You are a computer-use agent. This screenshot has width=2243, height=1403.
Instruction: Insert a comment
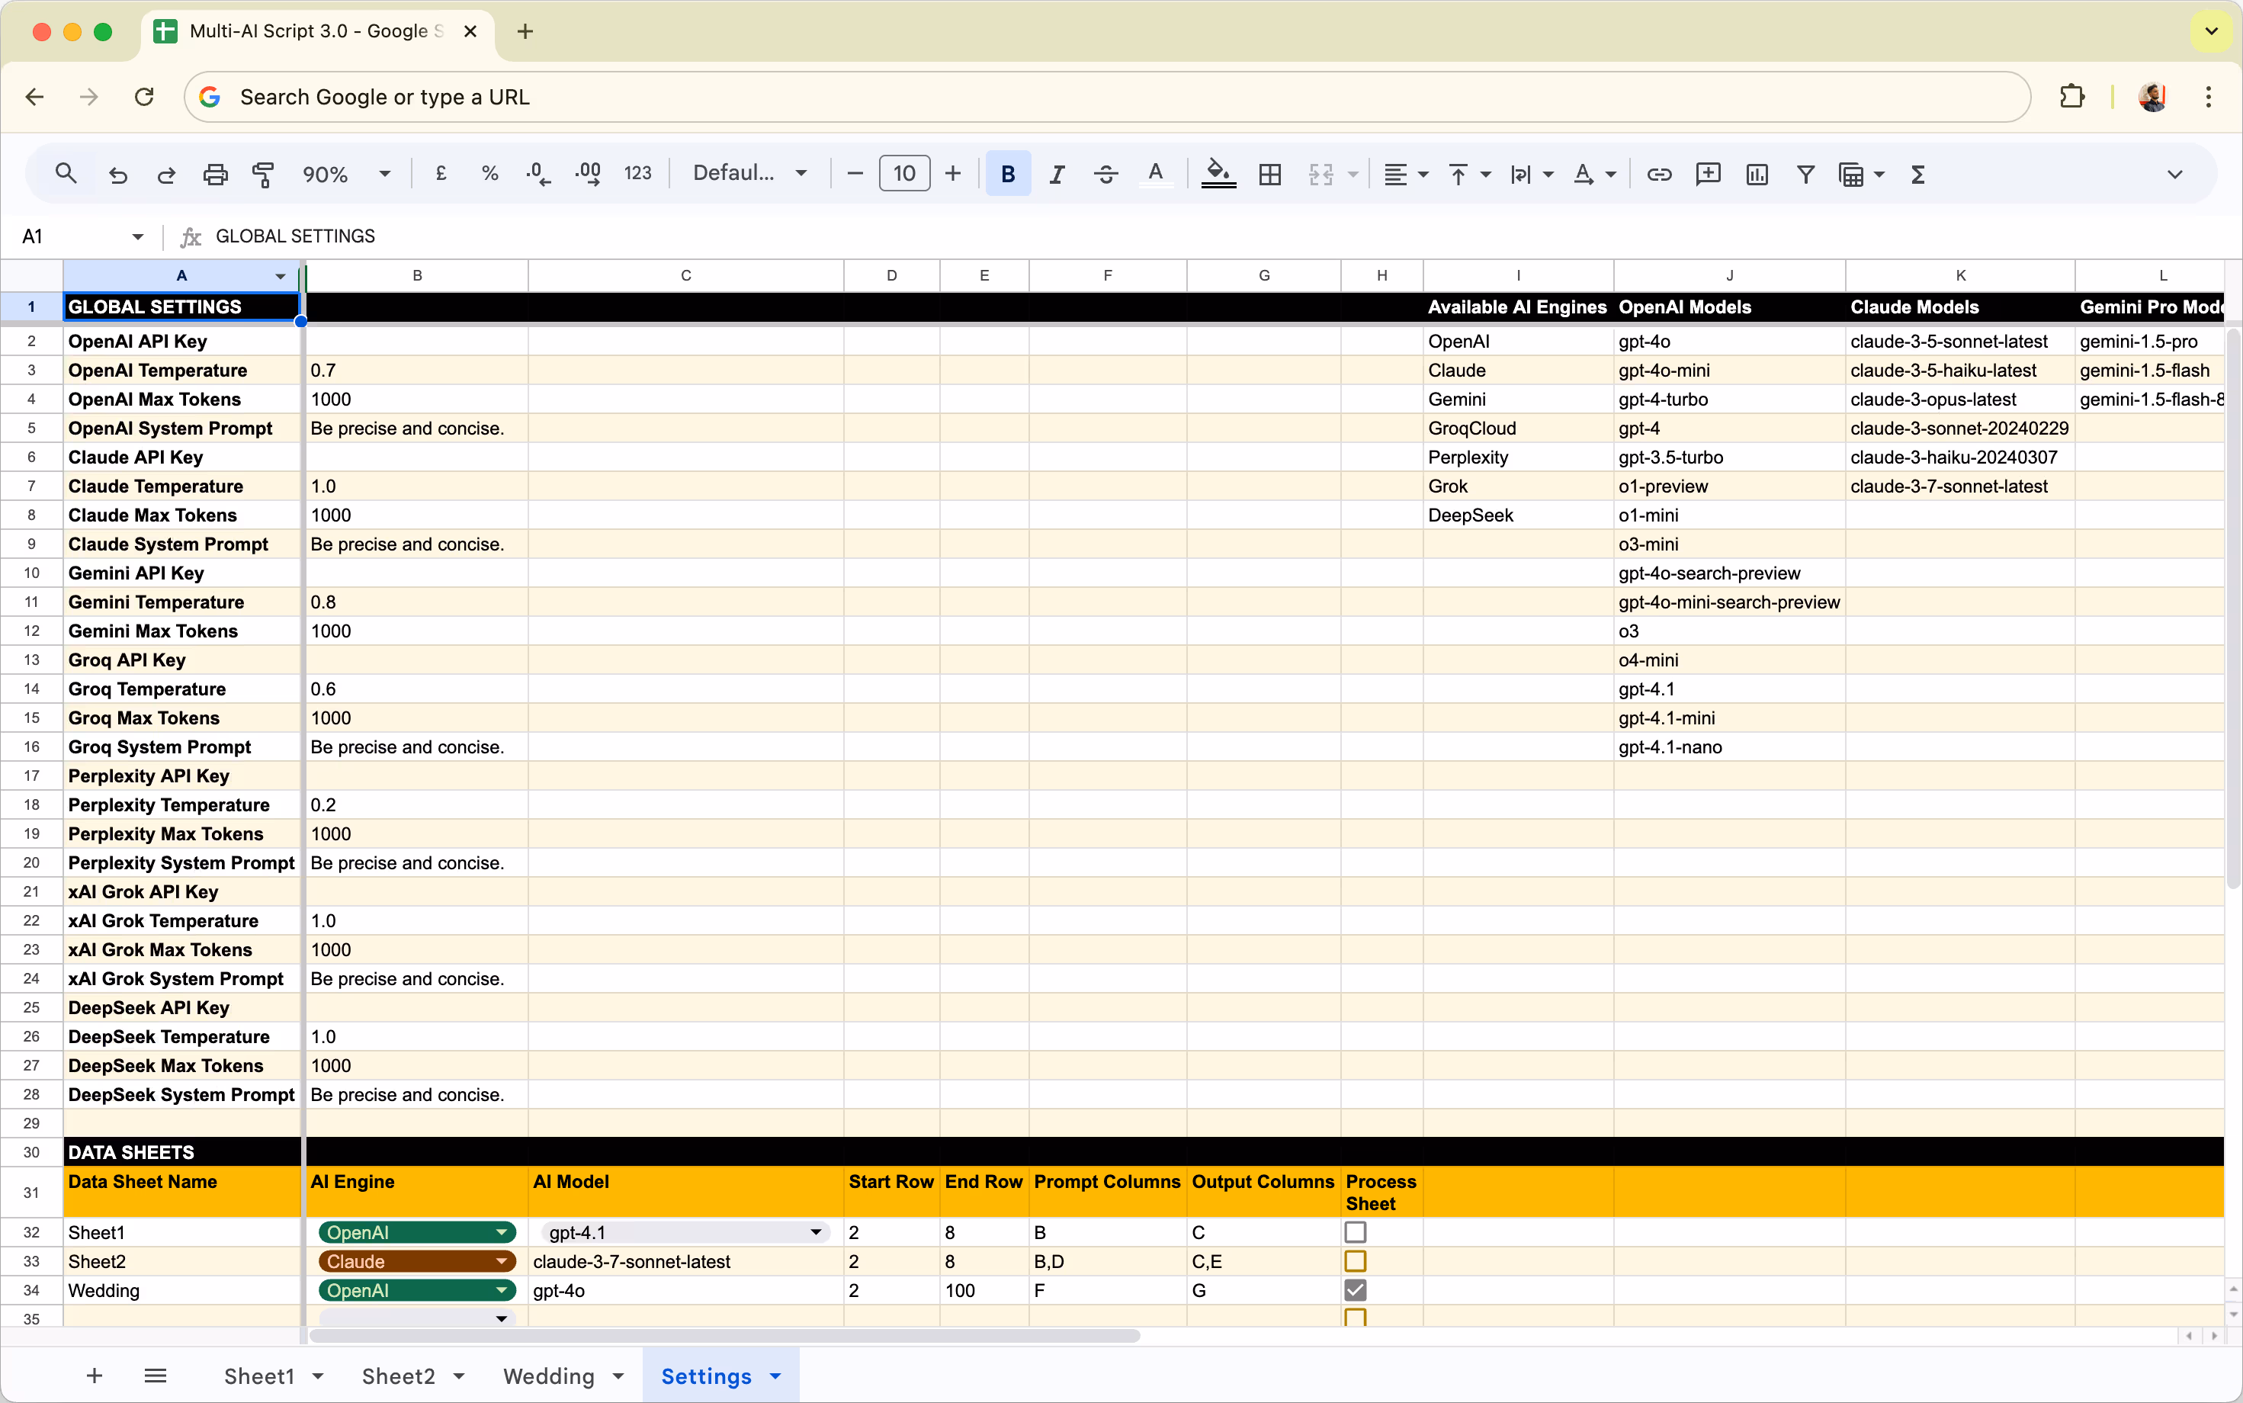(x=1708, y=174)
